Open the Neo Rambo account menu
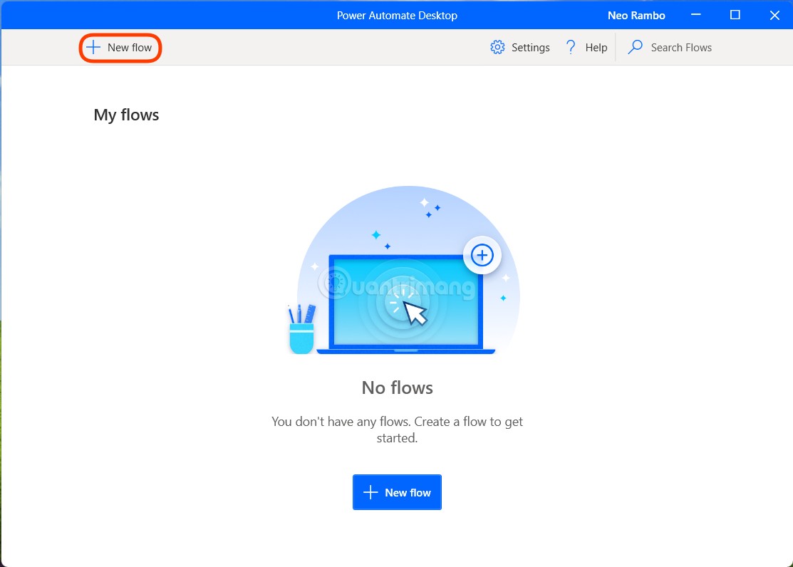793x567 pixels. (636, 16)
